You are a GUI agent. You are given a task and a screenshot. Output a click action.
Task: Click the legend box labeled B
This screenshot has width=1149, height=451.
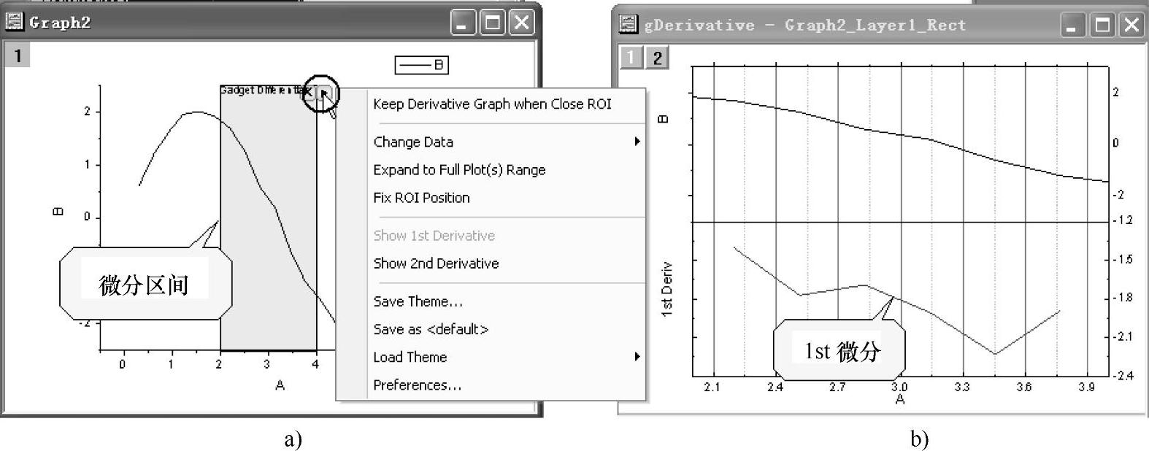(422, 65)
